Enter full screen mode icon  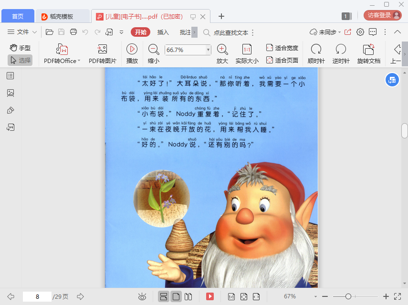(x=398, y=296)
